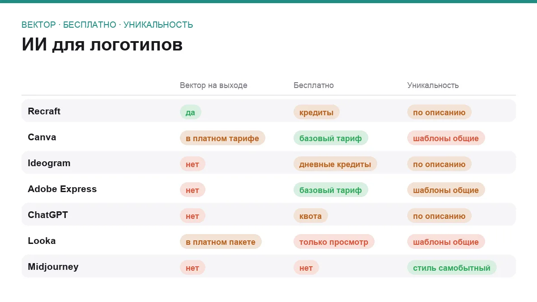
Task: Click the title "ИИ для логотипов"
Action: [102, 45]
